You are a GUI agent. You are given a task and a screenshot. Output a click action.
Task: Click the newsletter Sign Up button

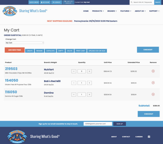point(120,124)
